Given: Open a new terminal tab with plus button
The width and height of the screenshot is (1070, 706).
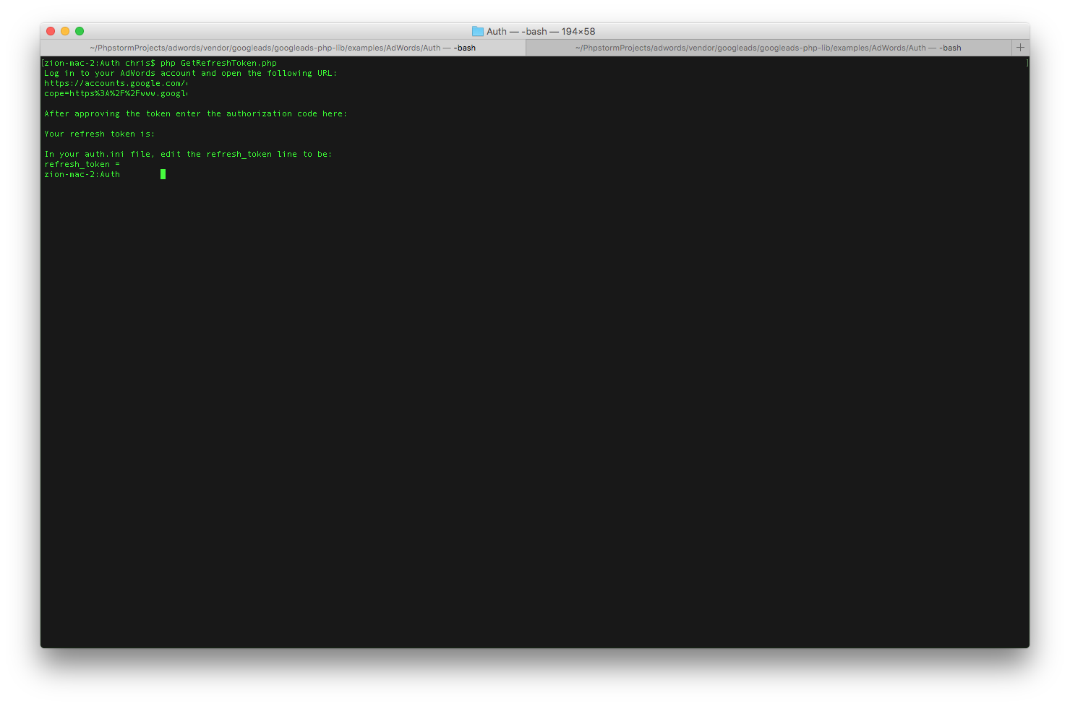Looking at the screenshot, I should pyautogui.click(x=1020, y=48).
